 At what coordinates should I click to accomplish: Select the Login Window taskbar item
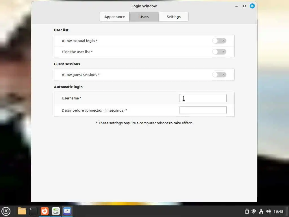pos(67,211)
